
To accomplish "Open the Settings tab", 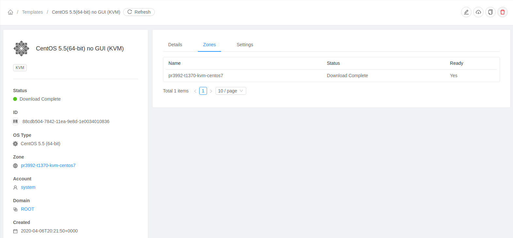I will [x=245, y=45].
